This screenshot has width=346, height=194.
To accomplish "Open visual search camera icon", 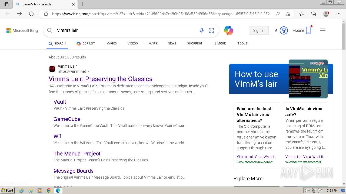I will coord(211,30).
